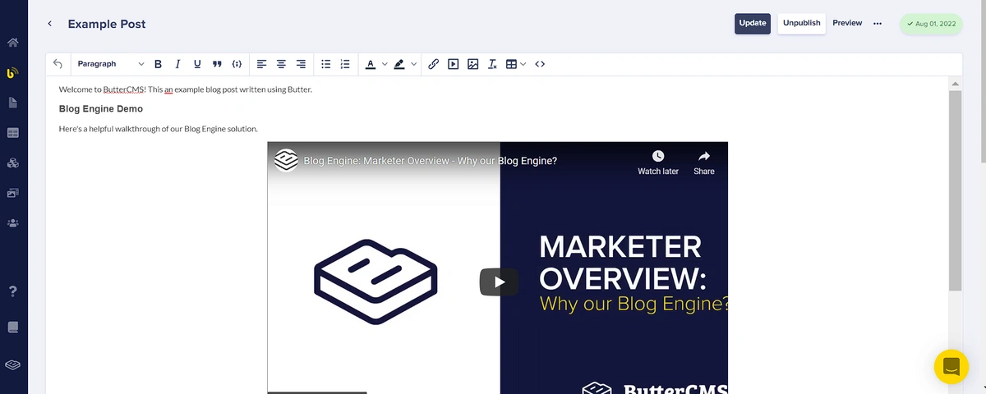The height and width of the screenshot is (394, 986).
Task: Click the Unpublish button
Action: [802, 23]
